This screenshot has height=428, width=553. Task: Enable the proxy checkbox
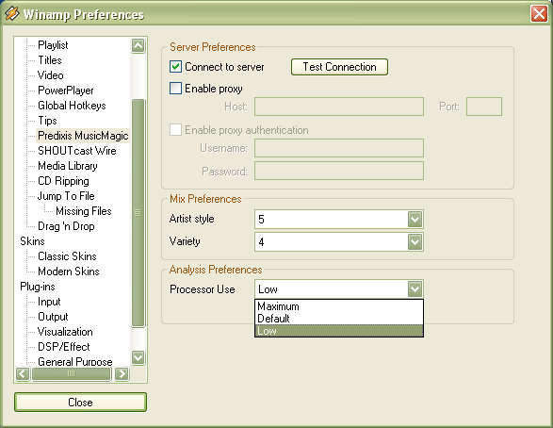(175, 89)
